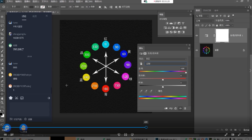Switch to the History tab
252x140 pixels.
pos(207,11)
